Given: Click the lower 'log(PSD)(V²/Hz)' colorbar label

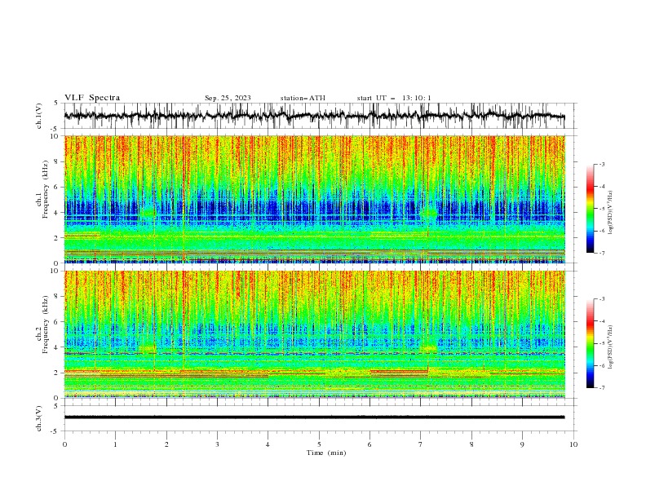Looking at the screenshot, I should 611,347.
